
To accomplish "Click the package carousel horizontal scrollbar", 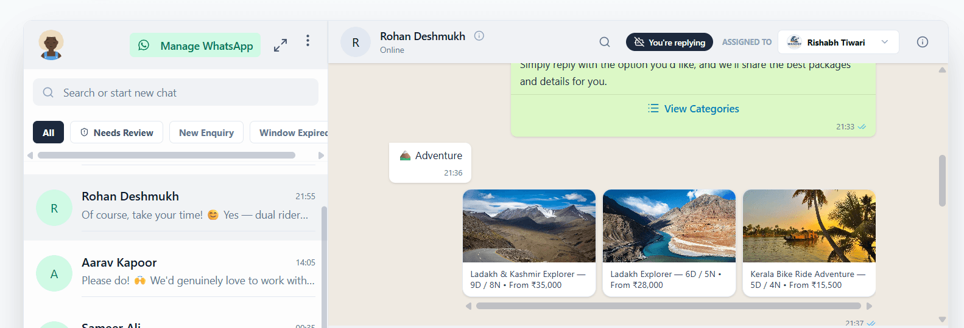I will pyautogui.click(x=669, y=306).
